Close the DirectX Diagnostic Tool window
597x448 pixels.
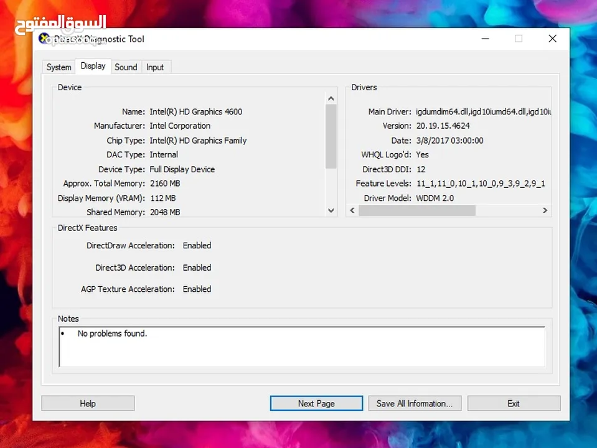pos(552,39)
